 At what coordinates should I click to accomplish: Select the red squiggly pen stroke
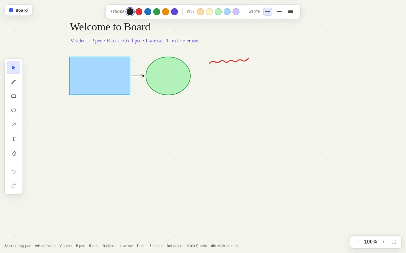pyautogui.click(x=229, y=61)
